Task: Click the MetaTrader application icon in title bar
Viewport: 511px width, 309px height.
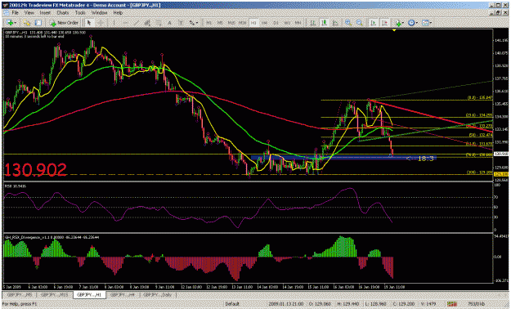Action: click(x=6, y=5)
